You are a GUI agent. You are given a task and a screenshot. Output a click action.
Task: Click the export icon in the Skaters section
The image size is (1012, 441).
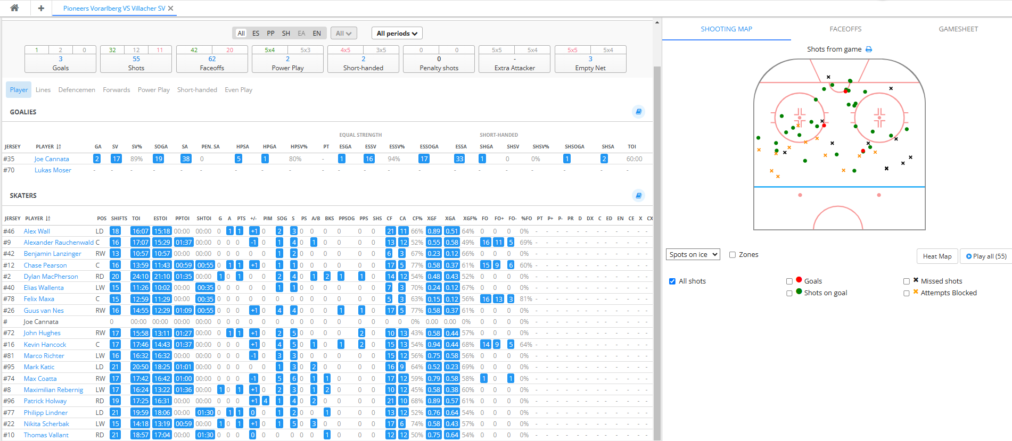click(638, 195)
